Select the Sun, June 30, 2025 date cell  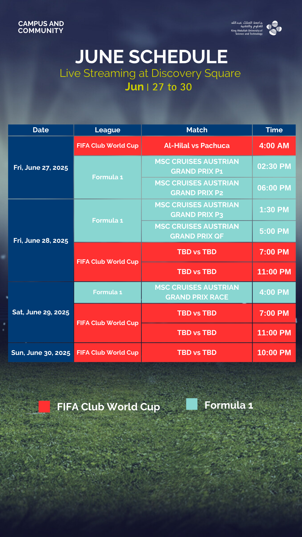pos(41,353)
